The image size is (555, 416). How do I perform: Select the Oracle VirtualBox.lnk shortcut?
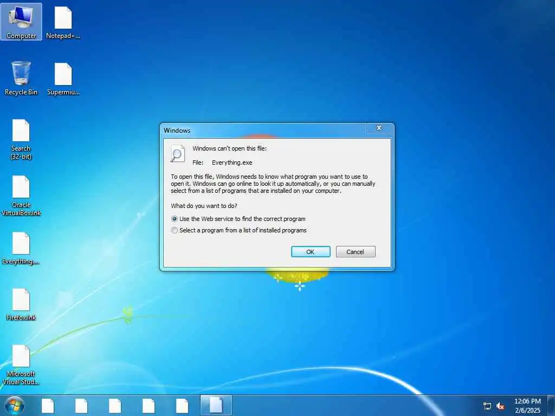click(x=21, y=195)
